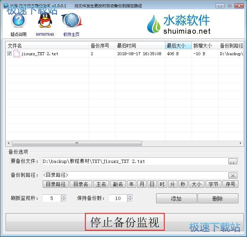Screen dimensions: 247x237
Task: Decrease 保持备份数 with down arrow
Action: click(130, 200)
